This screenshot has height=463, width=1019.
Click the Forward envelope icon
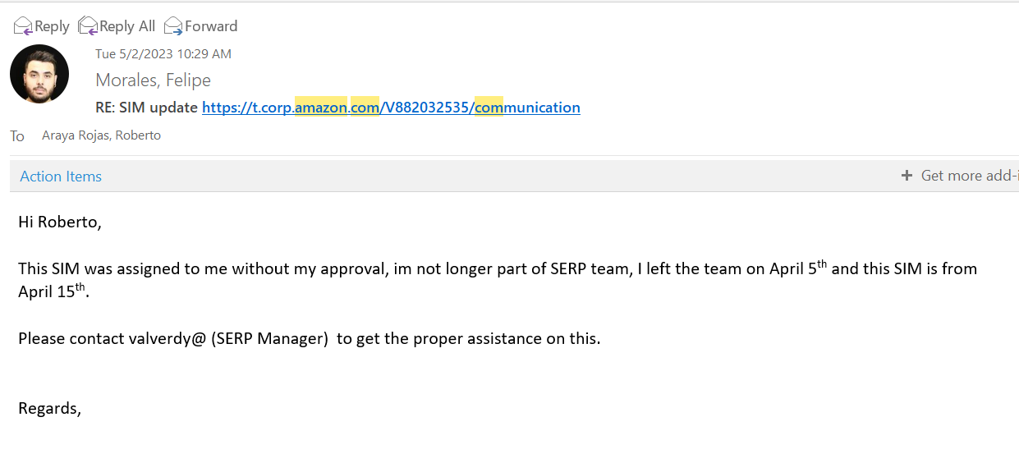click(x=173, y=26)
